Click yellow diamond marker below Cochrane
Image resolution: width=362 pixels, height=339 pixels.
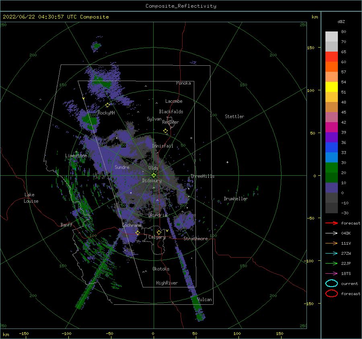[138, 233]
